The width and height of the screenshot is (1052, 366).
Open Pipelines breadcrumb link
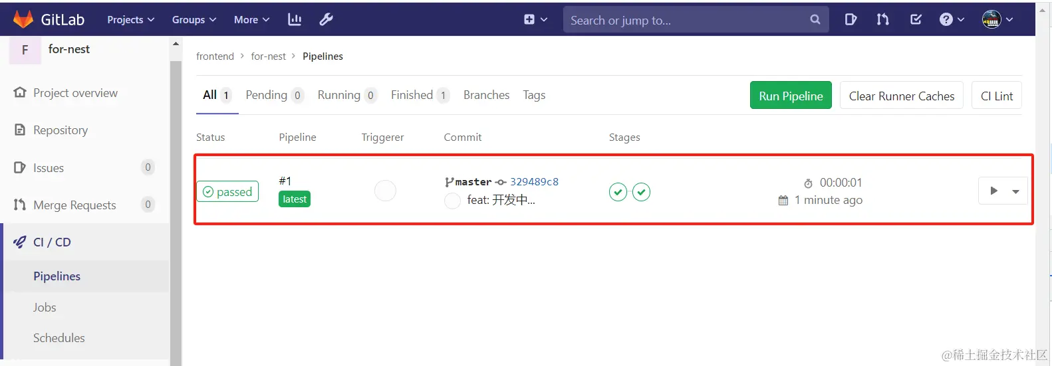[x=323, y=56]
